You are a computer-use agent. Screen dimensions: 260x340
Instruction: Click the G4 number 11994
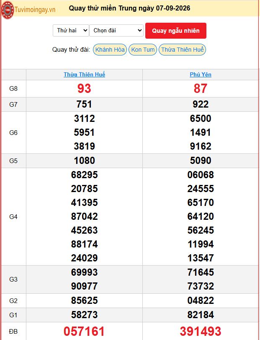(201, 244)
